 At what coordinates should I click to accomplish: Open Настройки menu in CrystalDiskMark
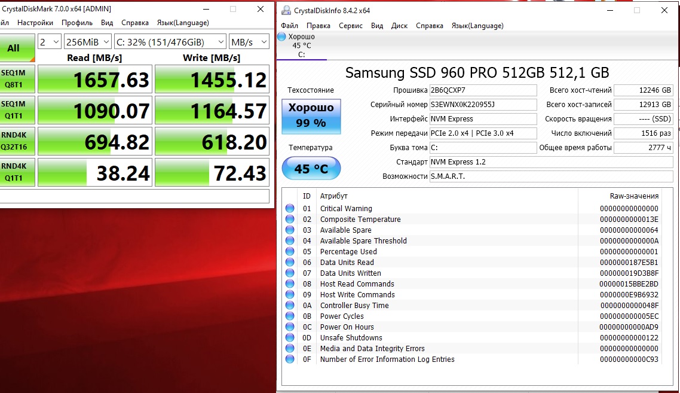click(x=35, y=23)
